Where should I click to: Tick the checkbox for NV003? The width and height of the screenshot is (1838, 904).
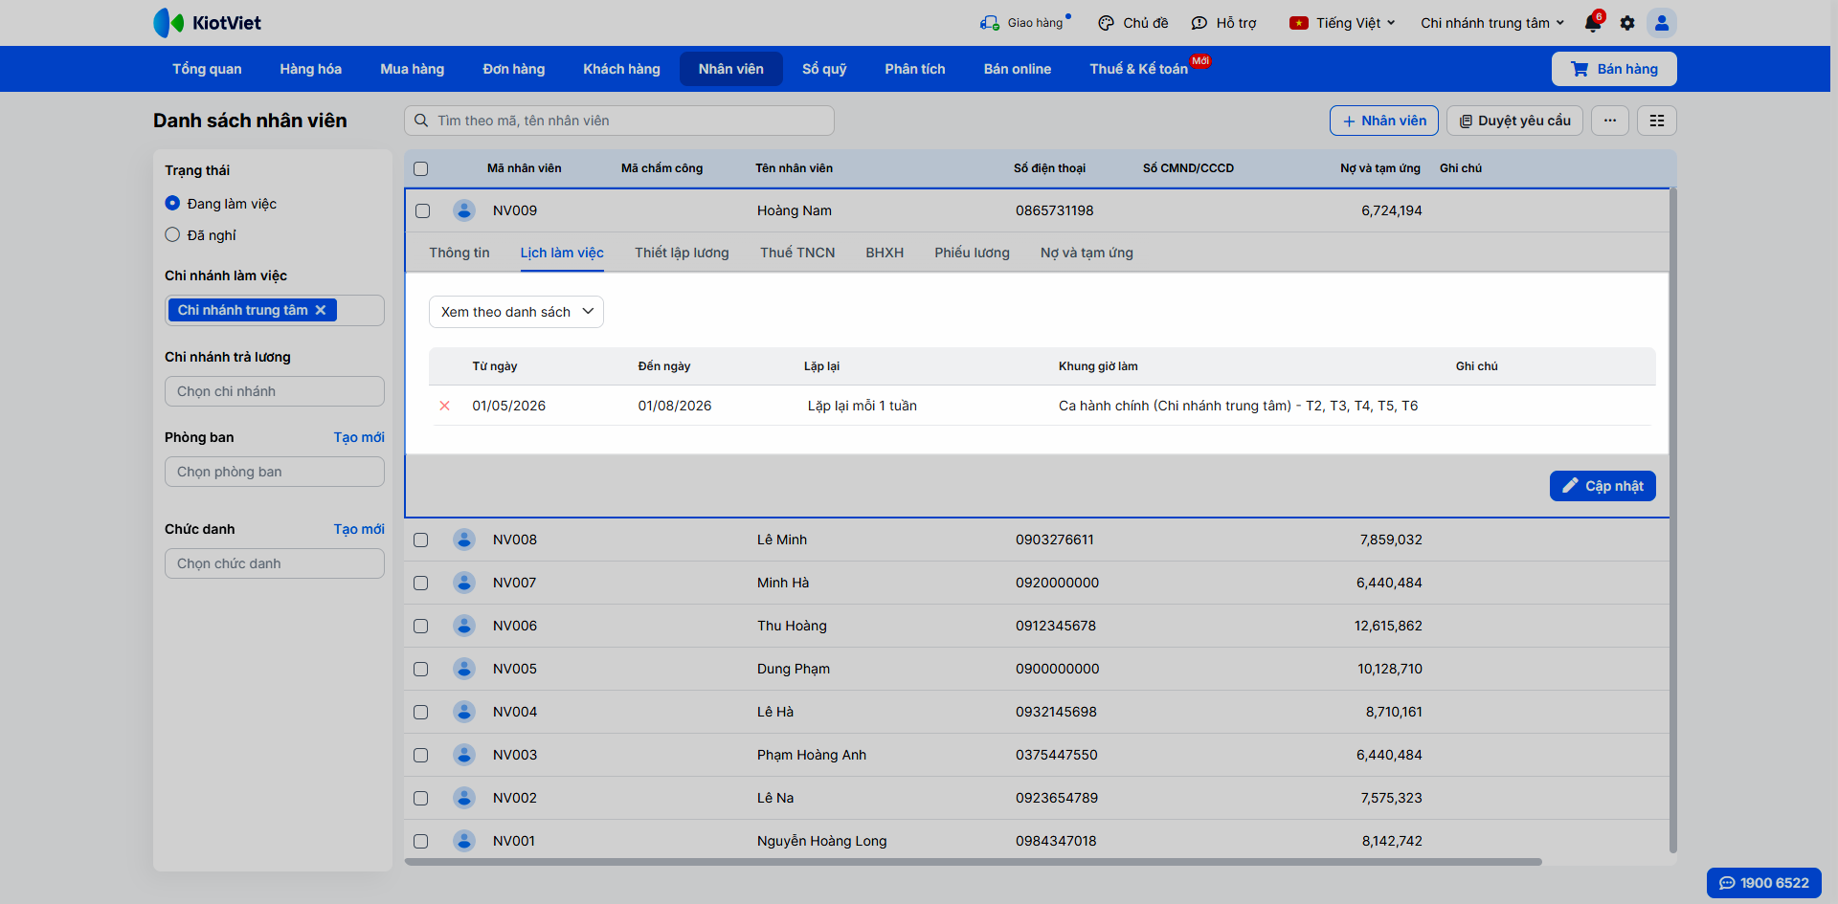point(420,755)
